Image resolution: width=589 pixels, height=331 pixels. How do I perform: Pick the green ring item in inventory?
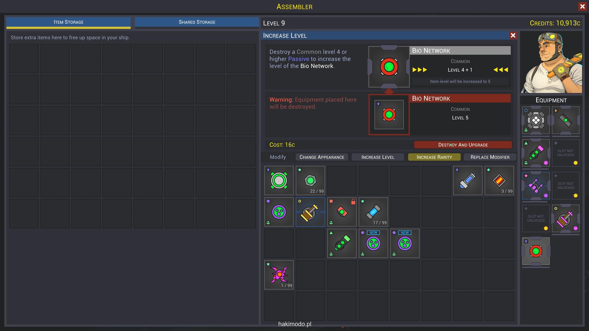[279, 180]
